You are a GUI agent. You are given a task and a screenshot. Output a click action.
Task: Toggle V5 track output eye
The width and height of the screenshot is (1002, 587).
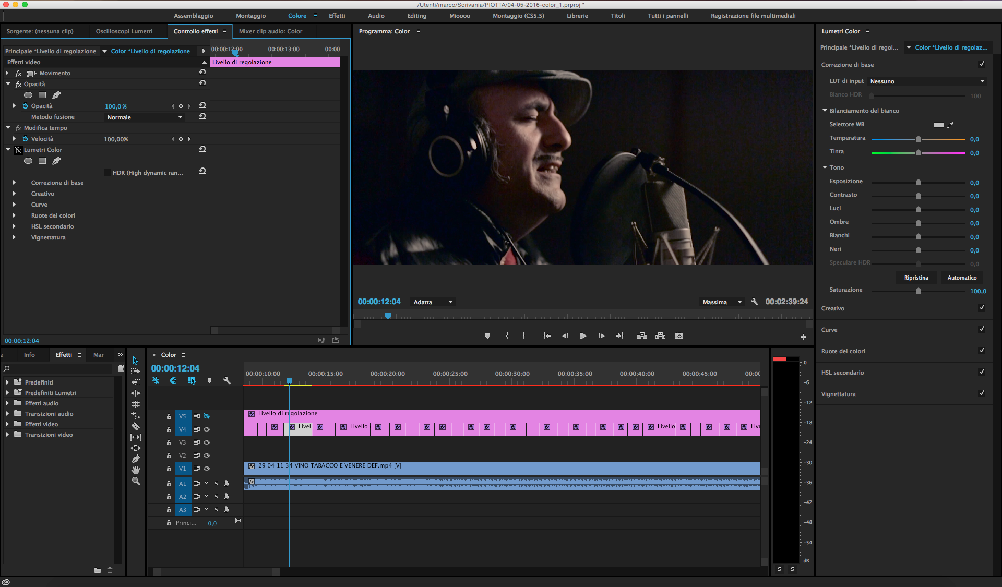(207, 416)
